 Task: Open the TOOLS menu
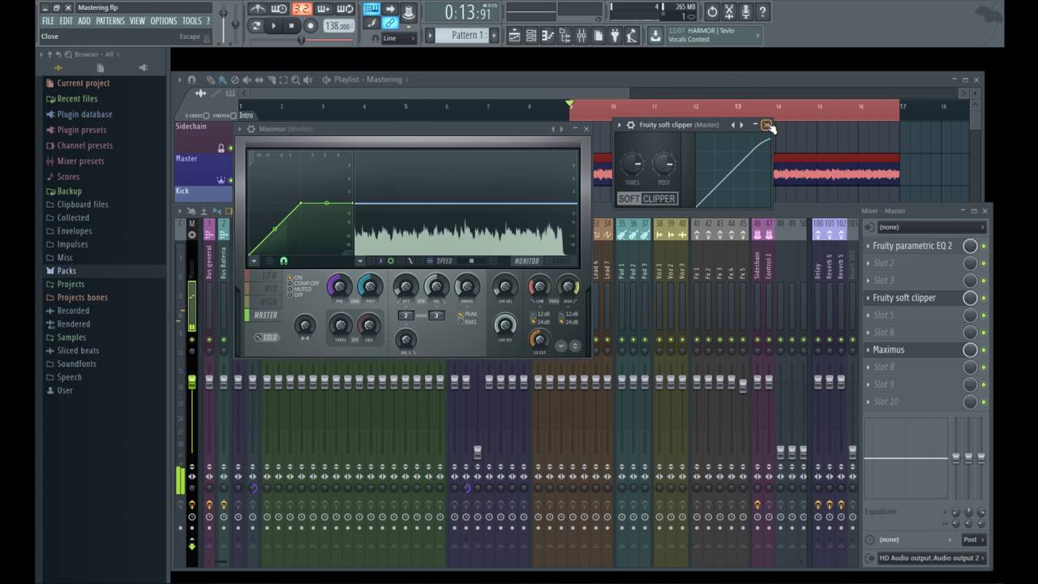click(x=191, y=21)
